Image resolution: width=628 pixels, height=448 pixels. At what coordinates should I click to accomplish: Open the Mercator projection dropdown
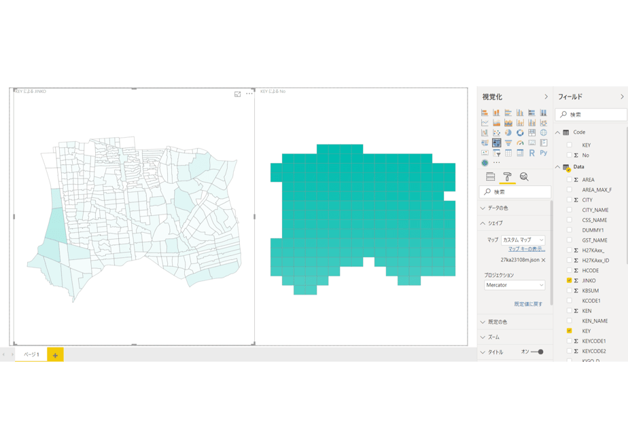click(x=514, y=285)
